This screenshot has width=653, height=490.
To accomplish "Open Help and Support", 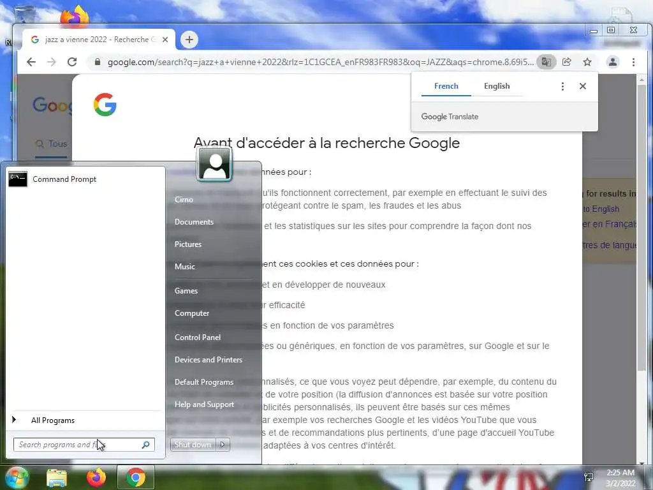I will pyautogui.click(x=204, y=405).
